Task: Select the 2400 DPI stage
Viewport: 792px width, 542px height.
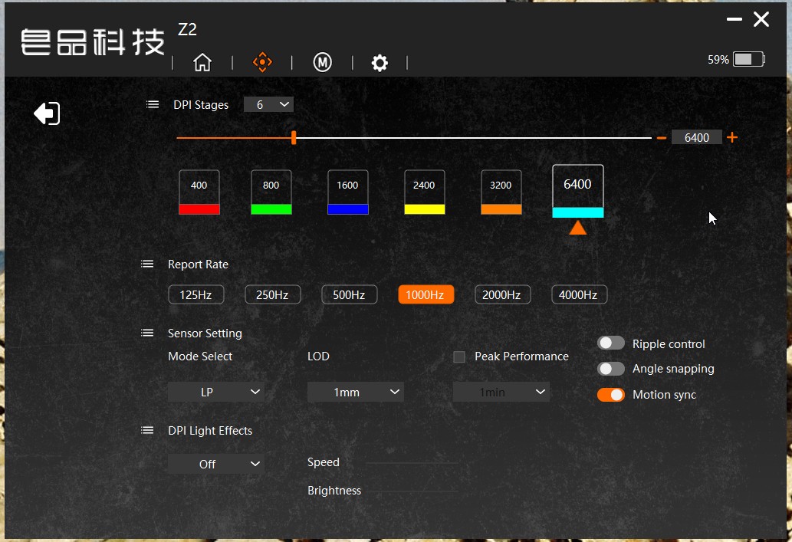Action: (x=424, y=192)
